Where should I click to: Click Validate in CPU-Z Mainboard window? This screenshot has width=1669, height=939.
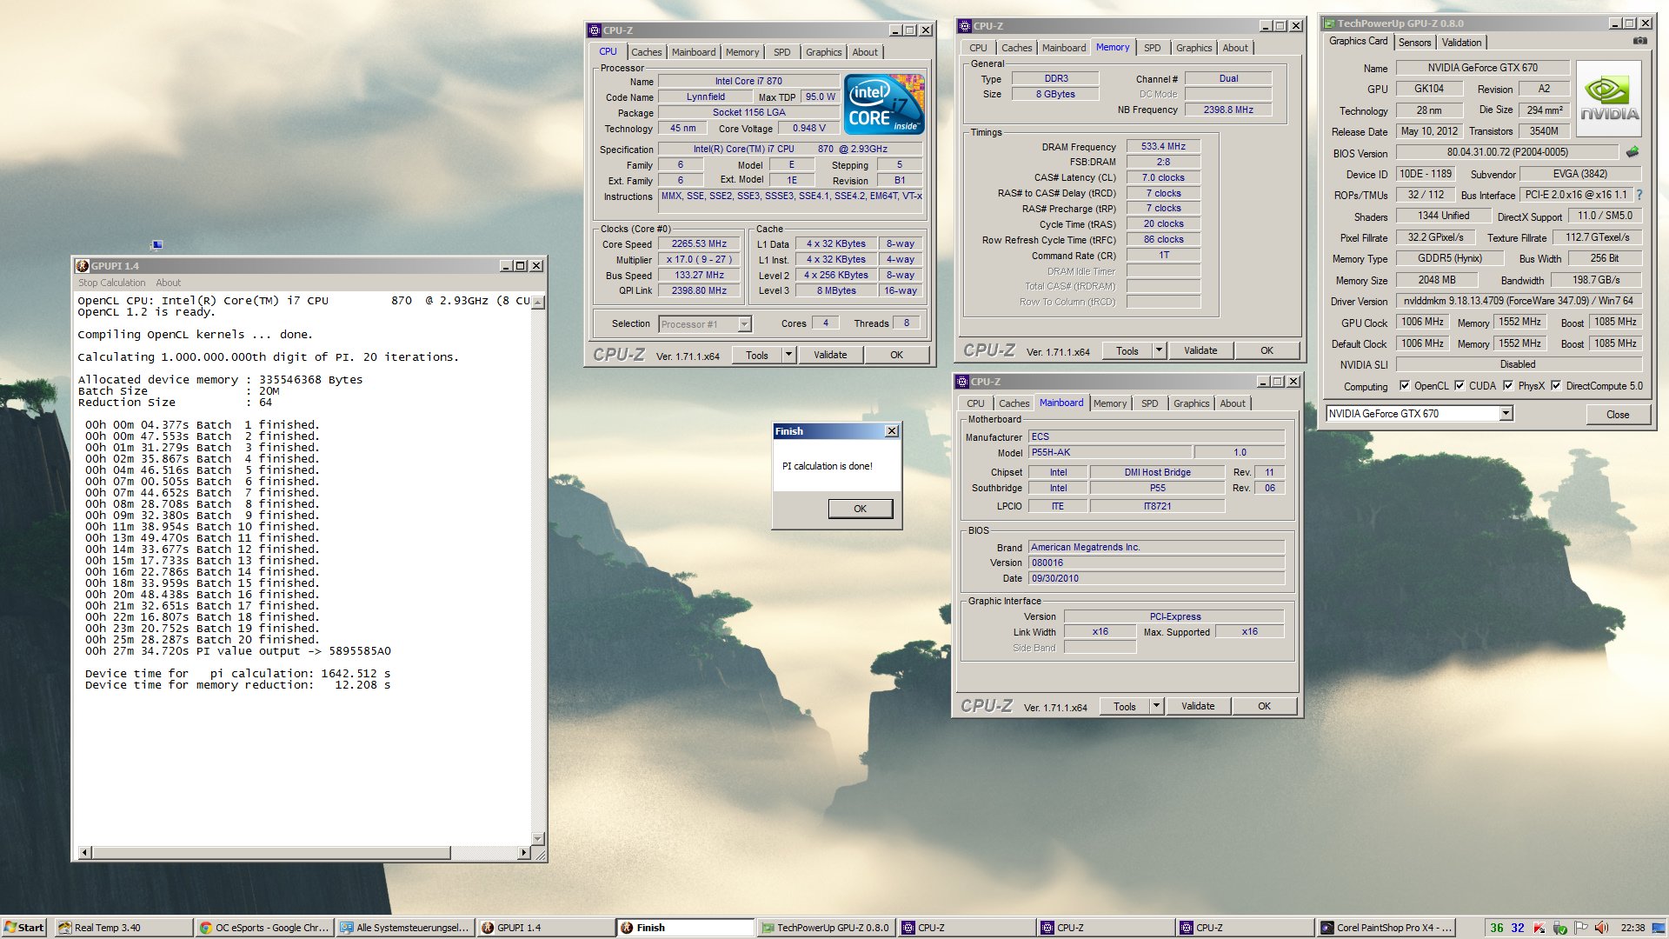coord(1198,706)
